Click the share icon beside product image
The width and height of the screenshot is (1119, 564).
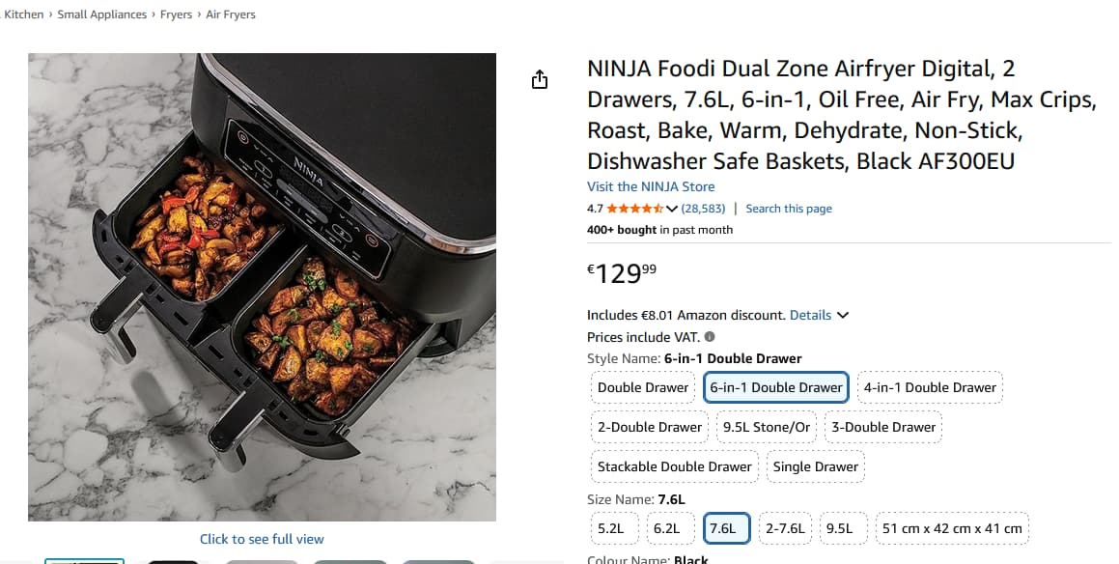[540, 79]
